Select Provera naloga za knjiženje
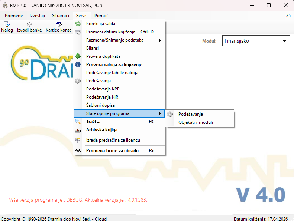 click(119, 65)
